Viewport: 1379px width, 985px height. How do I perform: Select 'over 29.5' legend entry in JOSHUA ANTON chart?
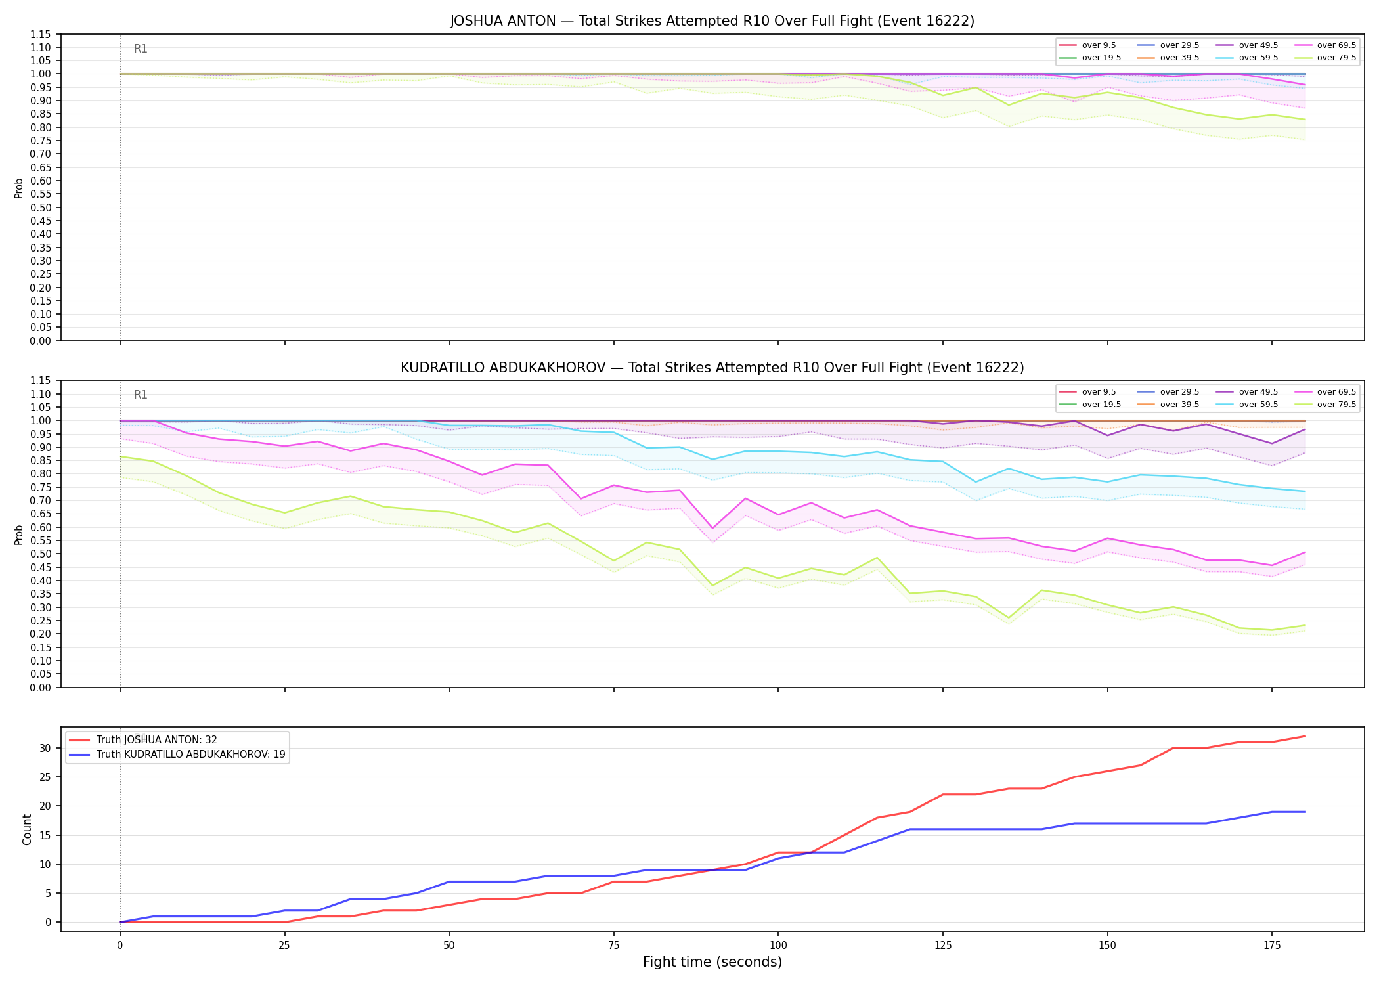point(1168,45)
